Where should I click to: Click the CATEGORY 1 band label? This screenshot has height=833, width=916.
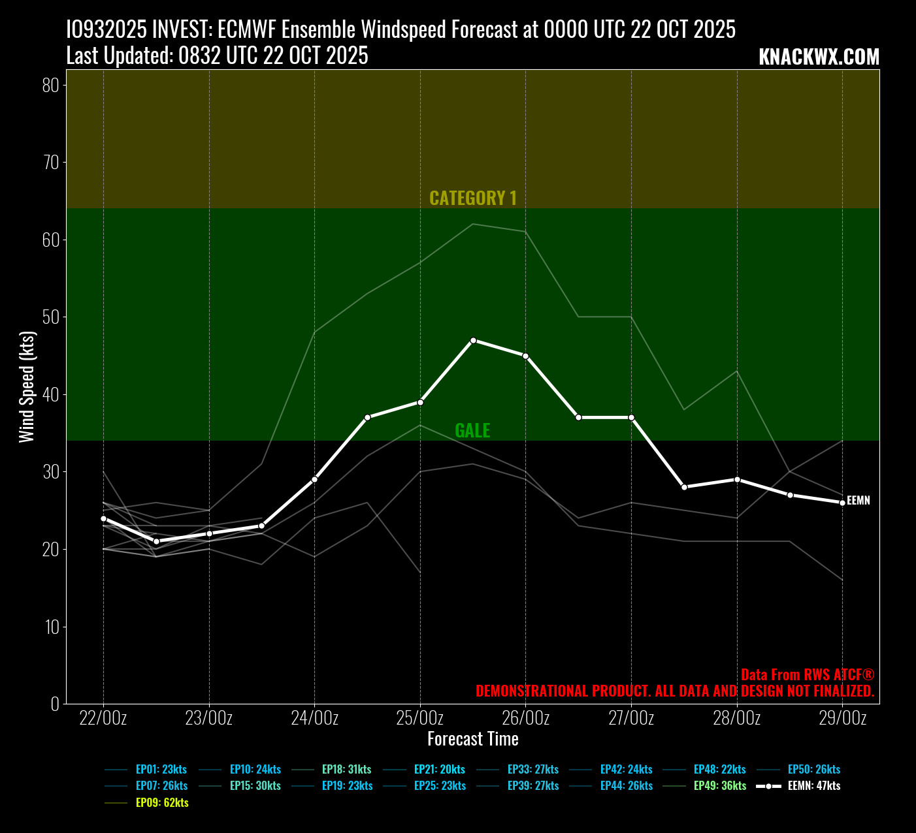(x=472, y=198)
